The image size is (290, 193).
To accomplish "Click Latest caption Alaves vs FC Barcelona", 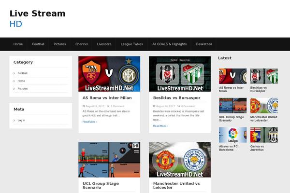I will (228, 148).
